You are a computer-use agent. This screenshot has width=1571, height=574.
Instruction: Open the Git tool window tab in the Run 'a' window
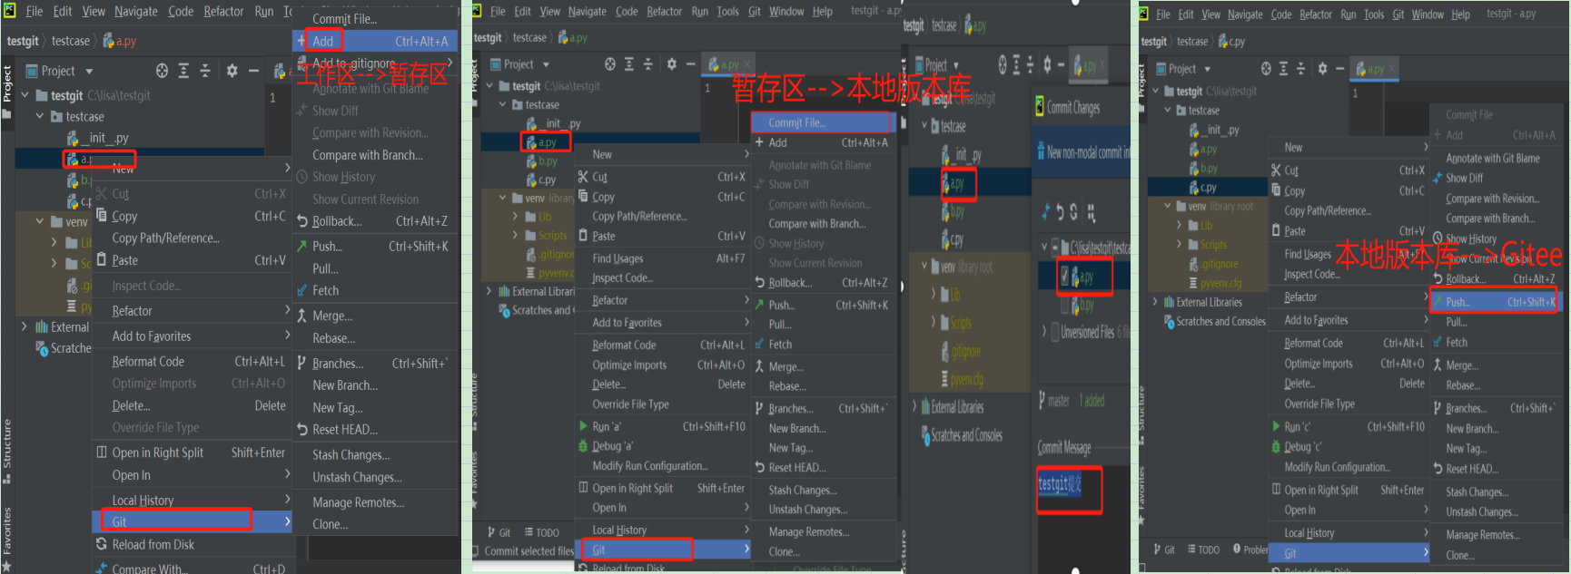point(499,532)
